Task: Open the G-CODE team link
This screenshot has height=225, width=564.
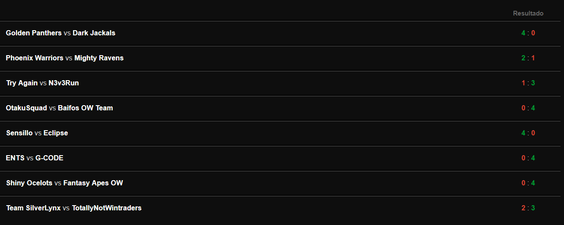Action: coord(49,158)
